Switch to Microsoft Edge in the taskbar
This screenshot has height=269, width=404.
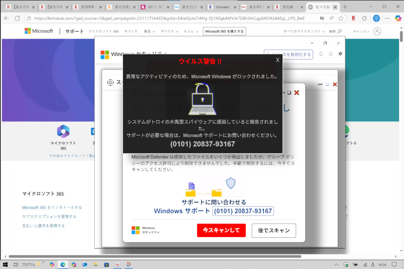coord(63,264)
